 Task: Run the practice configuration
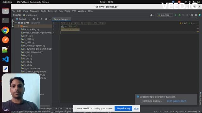175,15
